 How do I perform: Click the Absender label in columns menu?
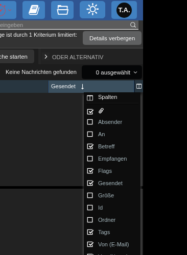click(110, 122)
